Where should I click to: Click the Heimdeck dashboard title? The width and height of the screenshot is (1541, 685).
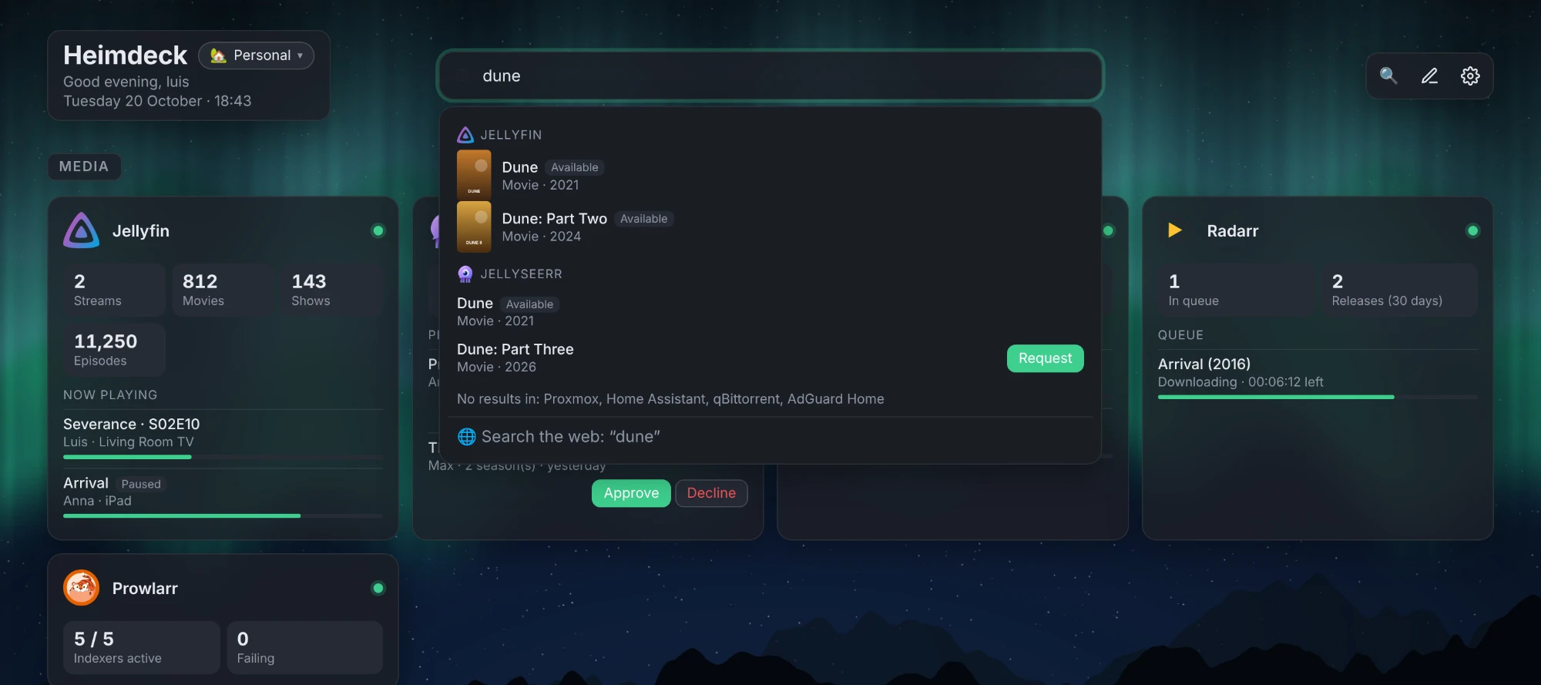click(125, 55)
